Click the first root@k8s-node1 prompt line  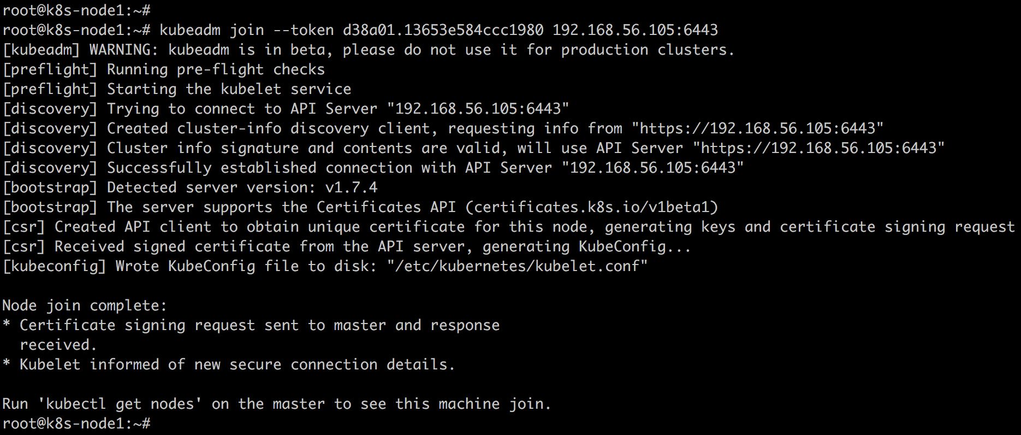point(76,10)
